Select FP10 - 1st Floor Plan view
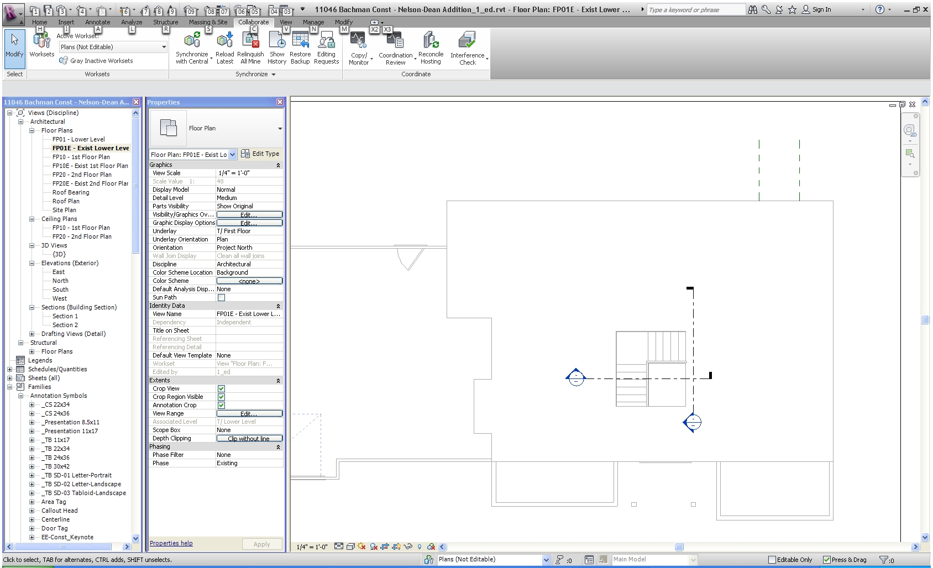This screenshot has width=933, height=568. point(81,157)
